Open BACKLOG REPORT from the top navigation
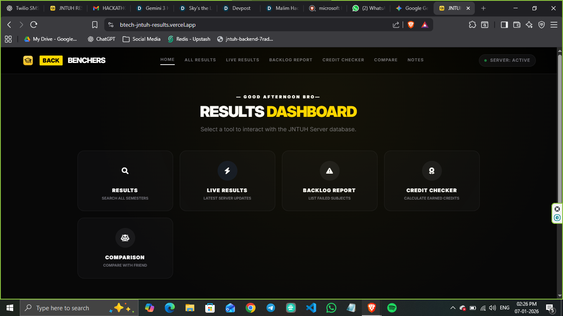 [x=291, y=60]
